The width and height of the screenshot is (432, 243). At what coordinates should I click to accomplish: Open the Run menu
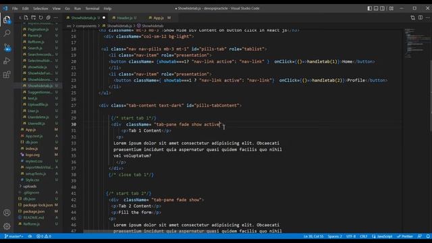(x=78, y=9)
